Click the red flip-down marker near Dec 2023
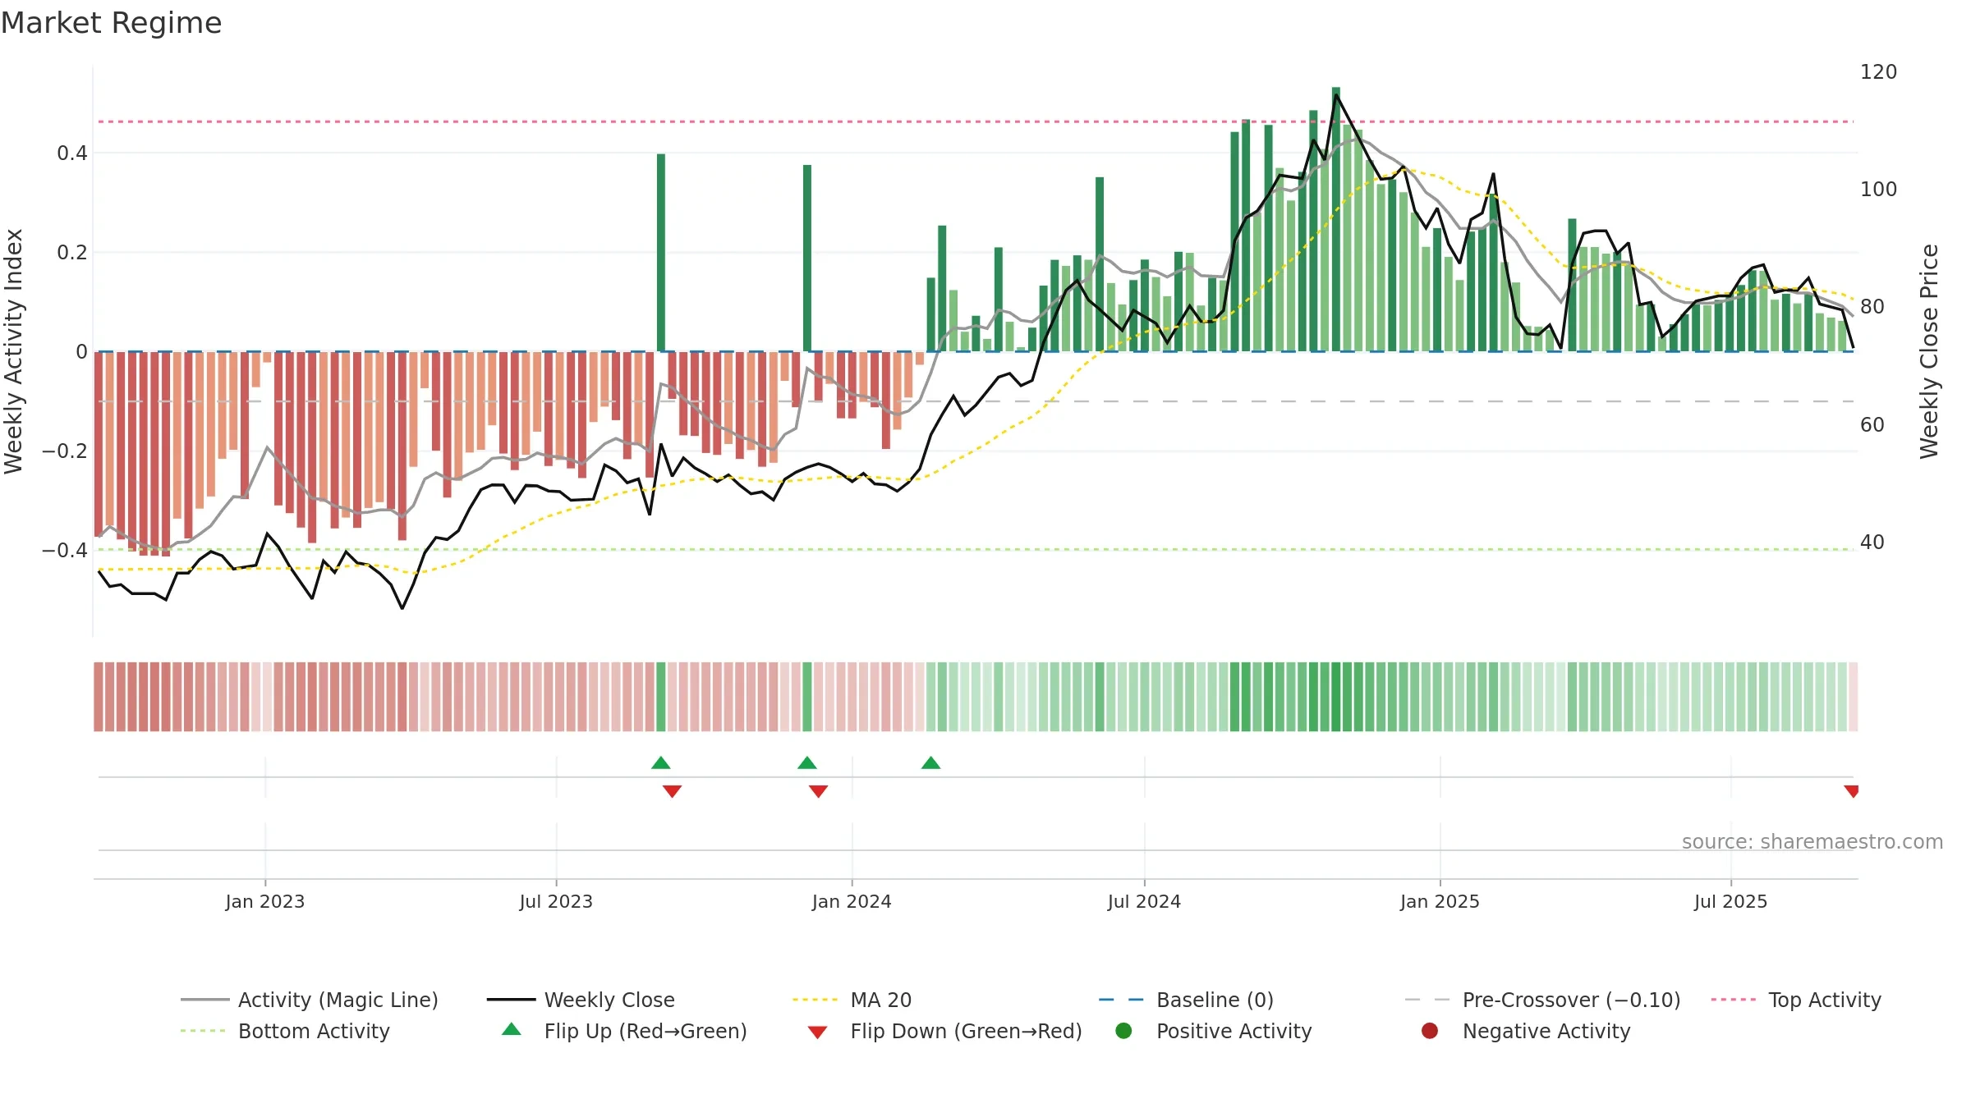The image size is (1971, 1108). 818,791
